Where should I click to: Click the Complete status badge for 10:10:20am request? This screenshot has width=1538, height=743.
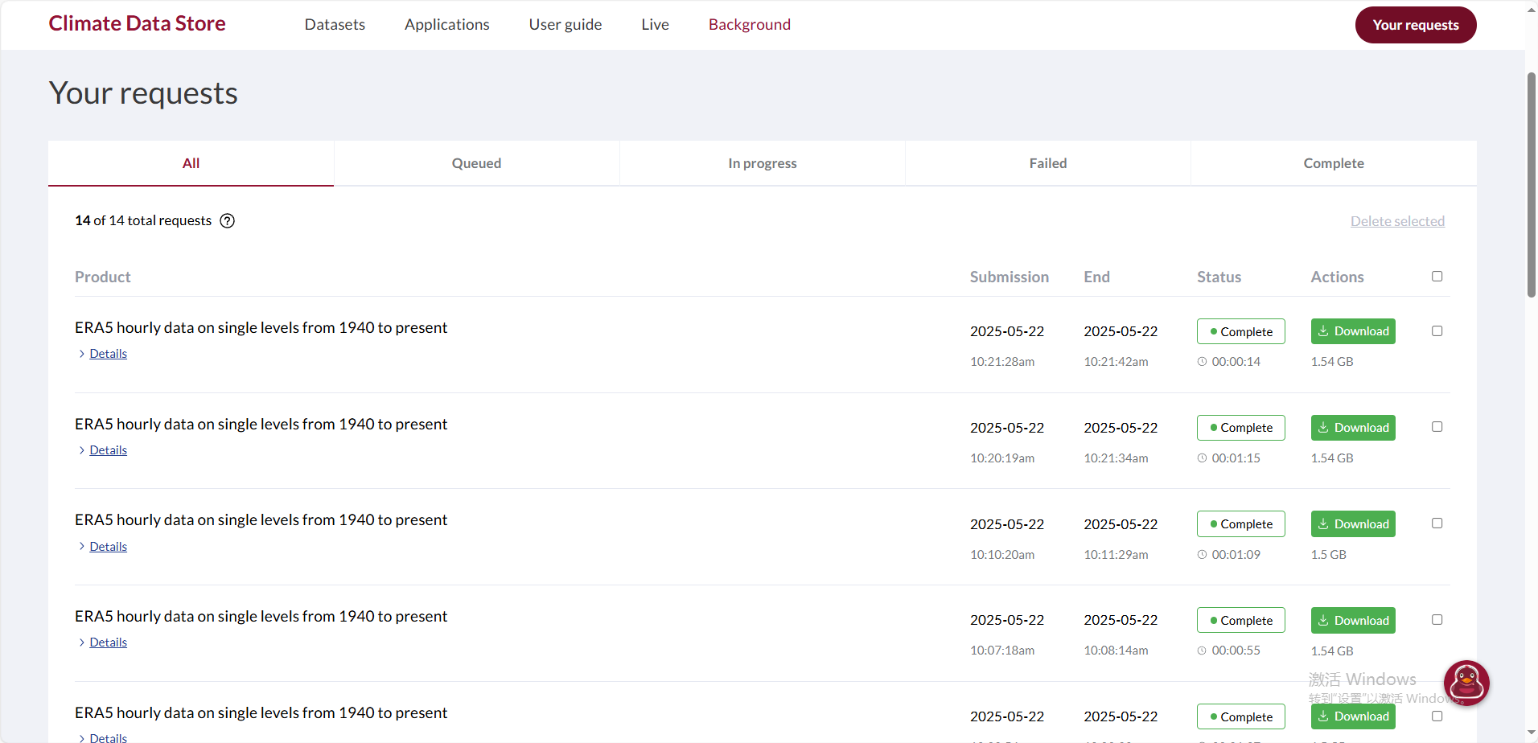tap(1241, 524)
